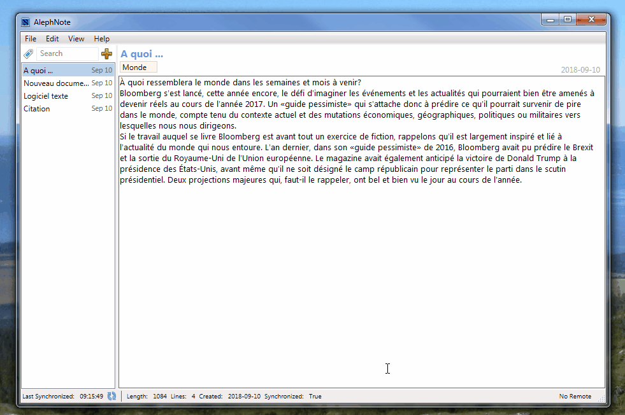This screenshot has width=625, height=415.
Task: Click inside the note text editor area
Action: coord(361,232)
